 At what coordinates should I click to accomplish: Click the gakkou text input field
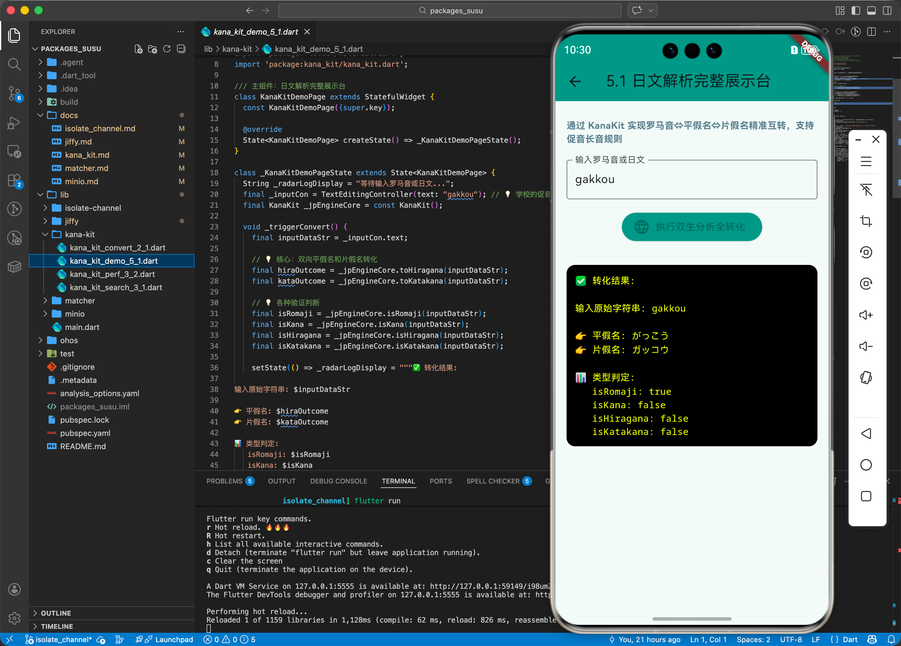pyautogui.click(x=691, y=179)
